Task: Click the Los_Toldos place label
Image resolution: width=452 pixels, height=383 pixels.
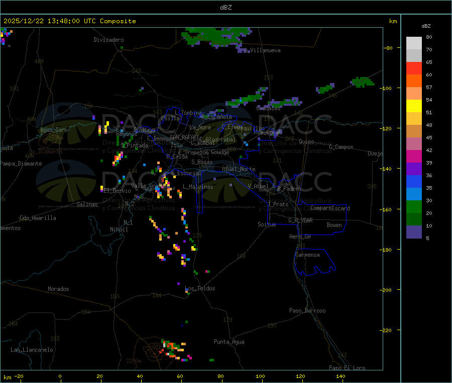Action: (x=200, y=288)
